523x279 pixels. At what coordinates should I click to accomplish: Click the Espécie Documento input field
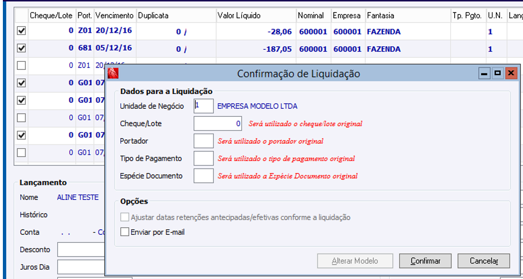click(204, 176)
